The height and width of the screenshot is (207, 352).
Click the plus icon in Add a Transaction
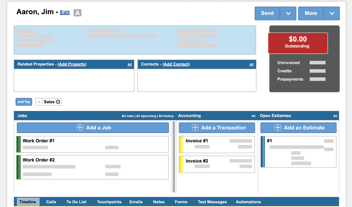[x=195, y=128]
